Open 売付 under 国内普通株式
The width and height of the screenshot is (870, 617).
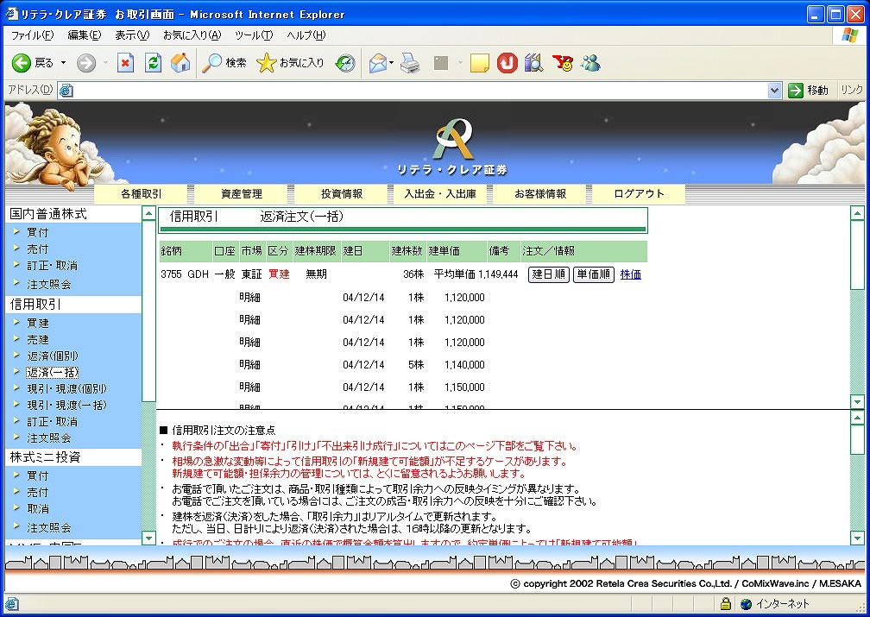pos(38,249)
